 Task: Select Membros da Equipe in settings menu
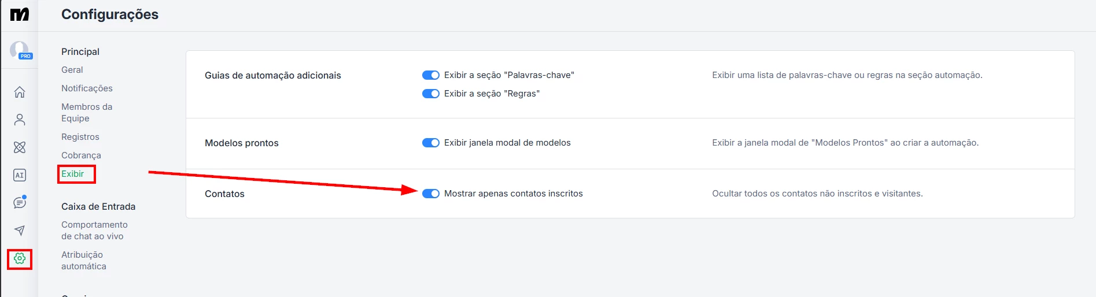tap(87, 113)
